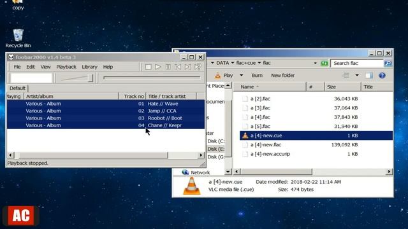Click the green refresh icon in address bar
The height and width of the screenshot is (229, 408).
[324, 63]
